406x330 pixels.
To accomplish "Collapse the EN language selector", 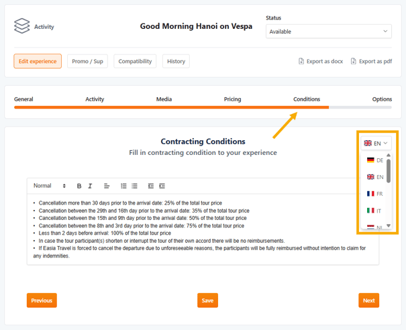I will click(x=376, y=143).
